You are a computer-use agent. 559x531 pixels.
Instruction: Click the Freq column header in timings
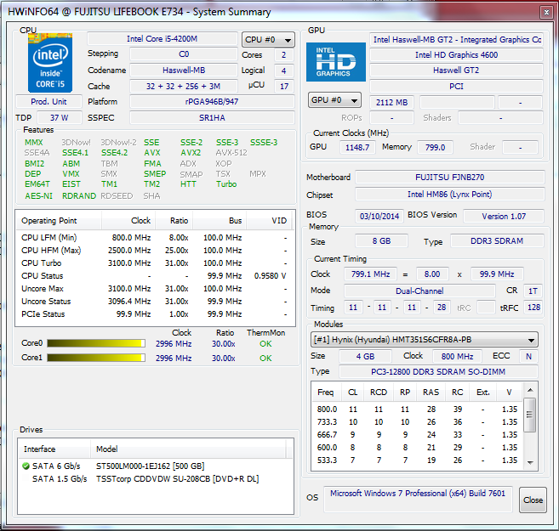(x=326, y=393)
